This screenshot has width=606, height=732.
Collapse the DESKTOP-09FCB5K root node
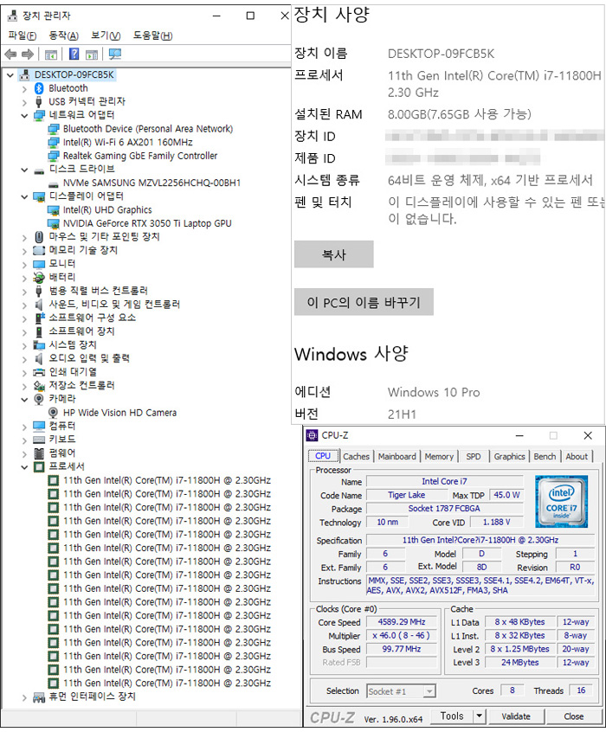10,75
